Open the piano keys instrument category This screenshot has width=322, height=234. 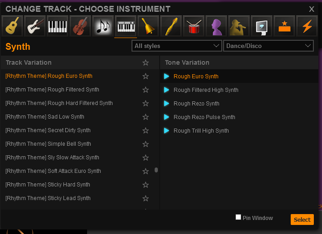(x=58, y=26)
